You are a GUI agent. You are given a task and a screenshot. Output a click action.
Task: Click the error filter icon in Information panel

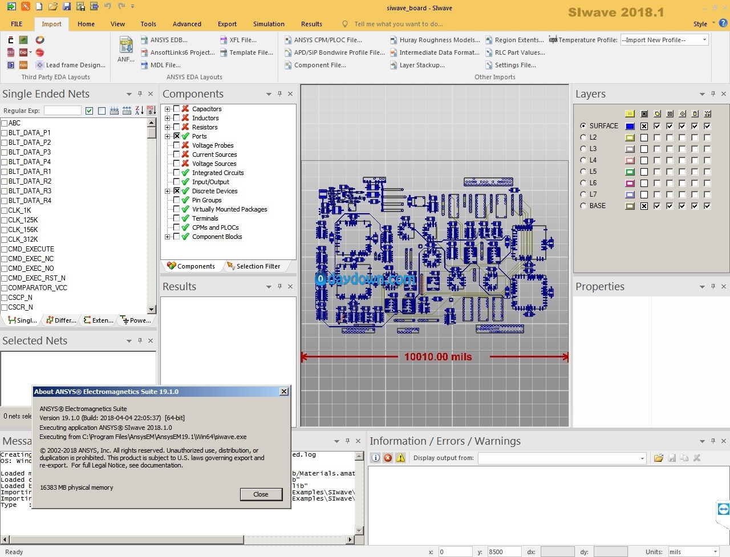388,458
